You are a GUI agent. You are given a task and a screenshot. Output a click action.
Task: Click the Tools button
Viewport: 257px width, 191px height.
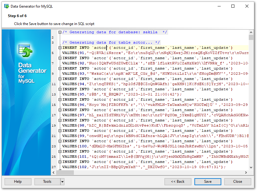click(47, 182)
